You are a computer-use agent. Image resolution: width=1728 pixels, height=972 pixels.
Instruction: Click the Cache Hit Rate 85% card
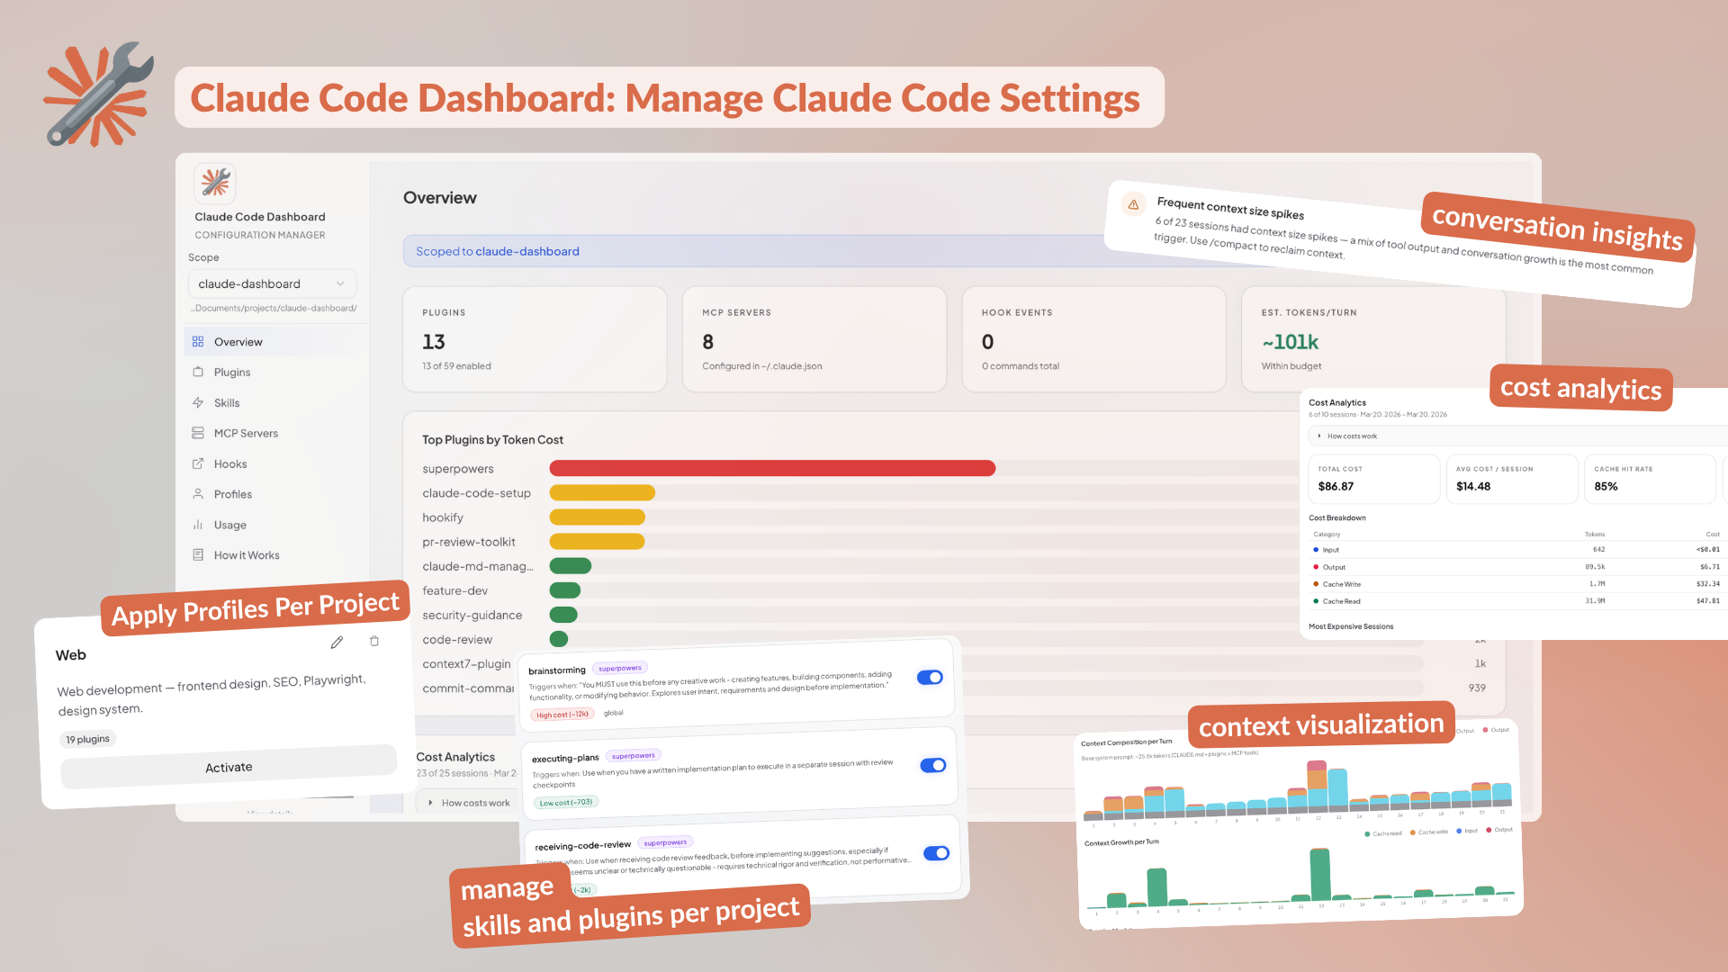[1650, 479]
